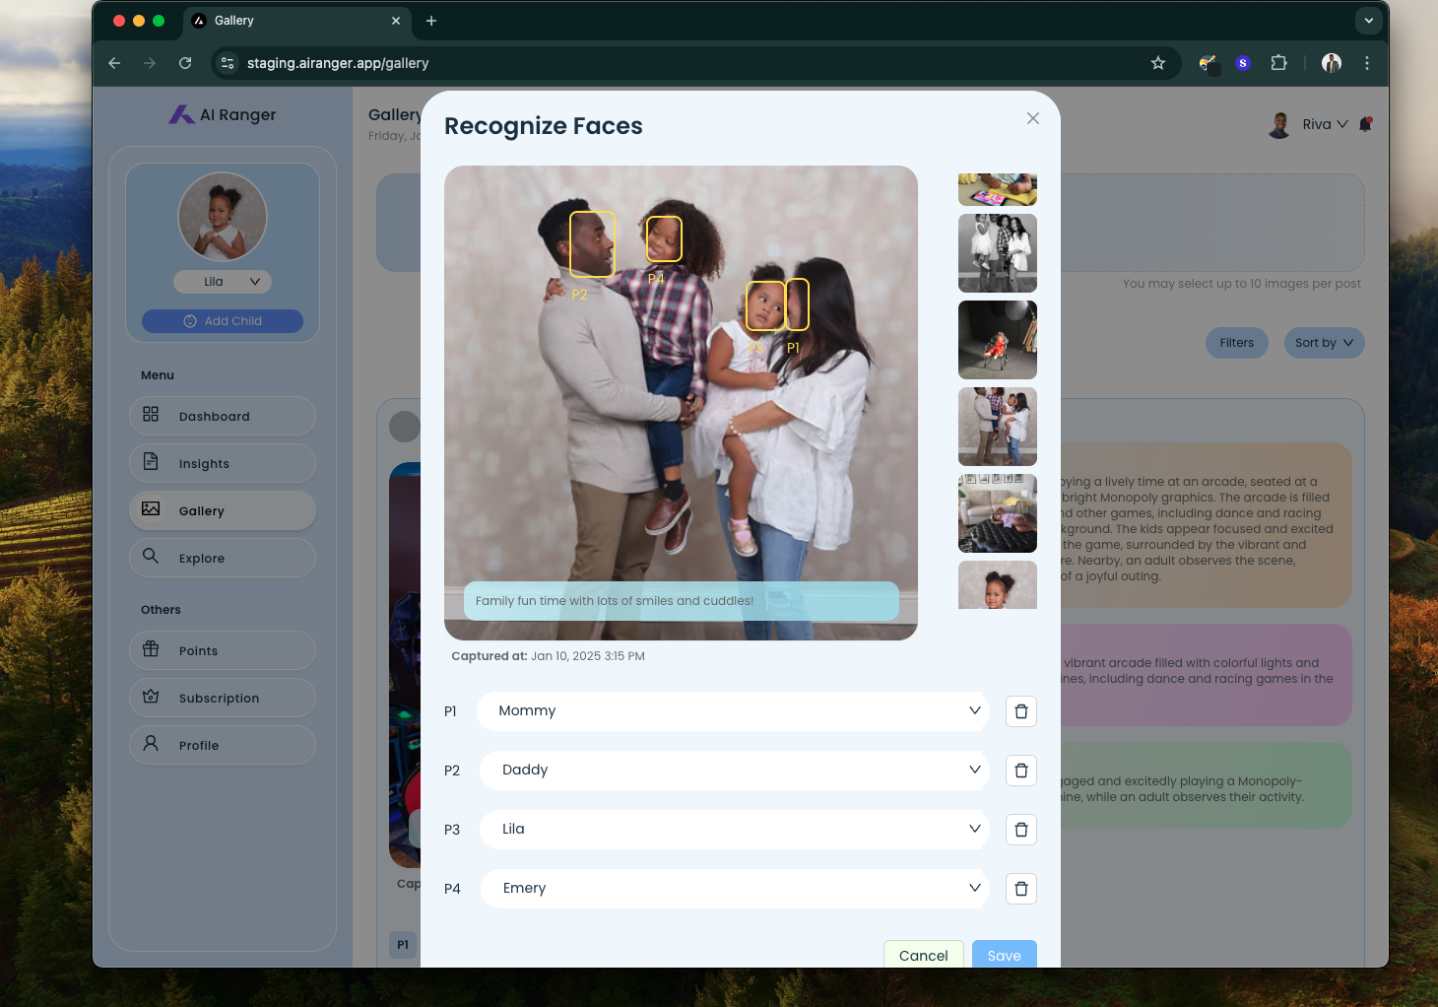Image resolution: width=1438 pixels, height=1007 pixels.
Task: Go forward in browser history
Action: click(x=150, y=63)
